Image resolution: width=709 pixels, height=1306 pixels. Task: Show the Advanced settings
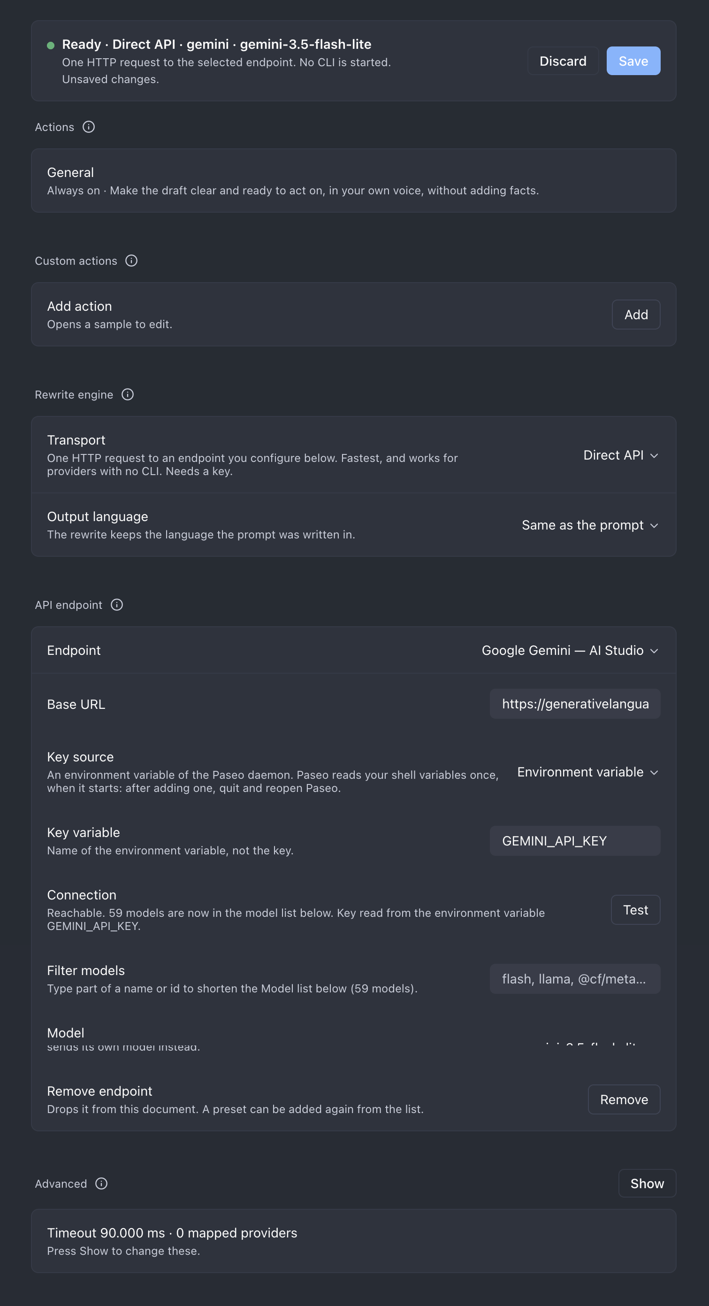tap(647, 1183)
